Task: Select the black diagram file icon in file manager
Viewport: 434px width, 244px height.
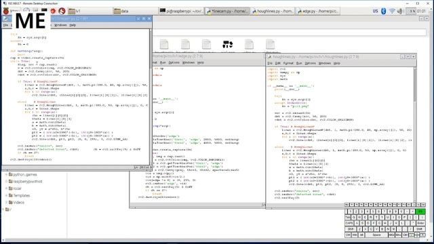Action: (x=228, y=44)
